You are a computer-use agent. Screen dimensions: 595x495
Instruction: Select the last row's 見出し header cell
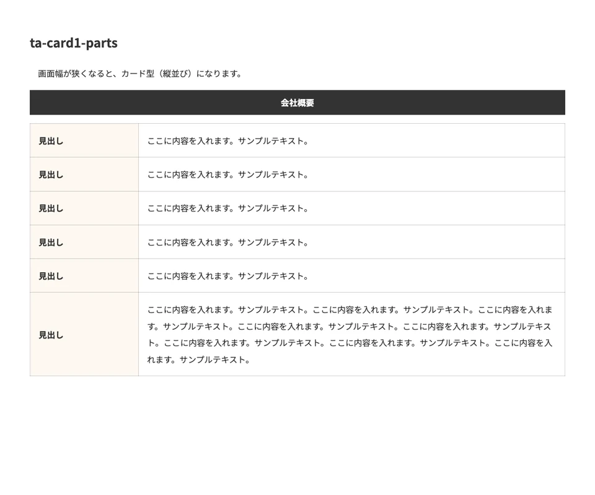[x=51, y=335]
